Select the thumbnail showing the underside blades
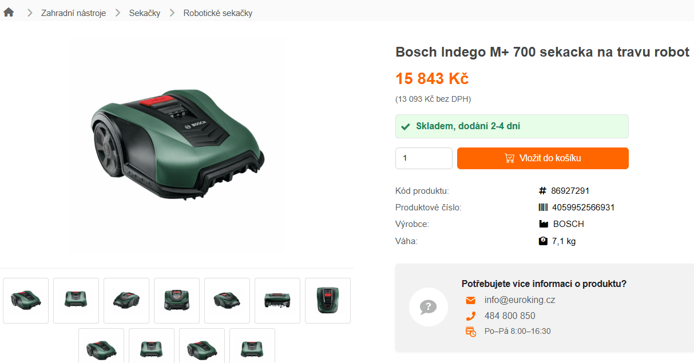Viewport: 694px width, 363px height. click(277, 301)
